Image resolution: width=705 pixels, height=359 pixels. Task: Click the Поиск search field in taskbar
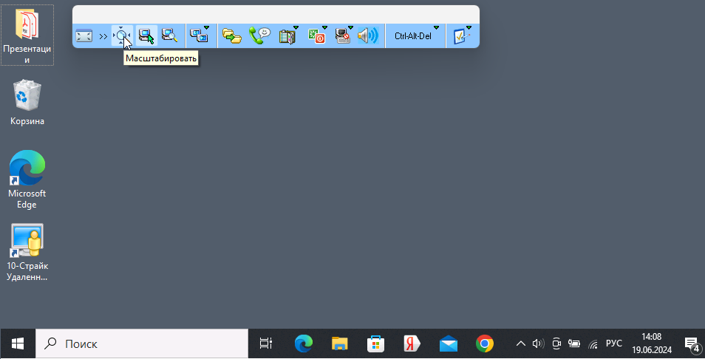pos(142,343)
